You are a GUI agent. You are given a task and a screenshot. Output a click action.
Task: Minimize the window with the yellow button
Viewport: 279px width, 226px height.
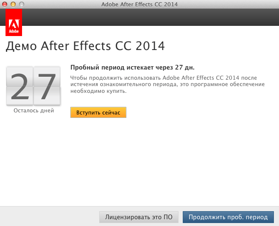pyautogui.click(x=13, y=4)
